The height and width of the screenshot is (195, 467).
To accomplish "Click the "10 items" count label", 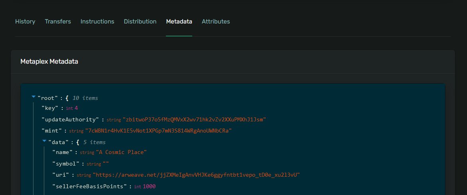I will pos(85,98).
